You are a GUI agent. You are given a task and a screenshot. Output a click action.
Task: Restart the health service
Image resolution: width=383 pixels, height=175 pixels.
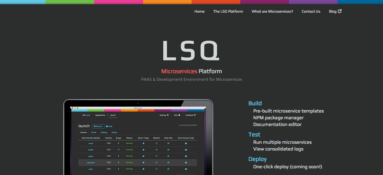(156, 150)
